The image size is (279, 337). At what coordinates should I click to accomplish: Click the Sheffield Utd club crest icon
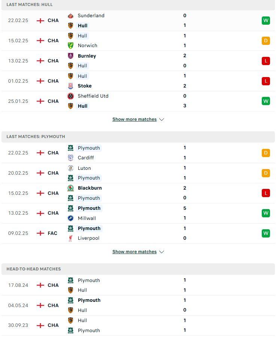coord(70,96)
